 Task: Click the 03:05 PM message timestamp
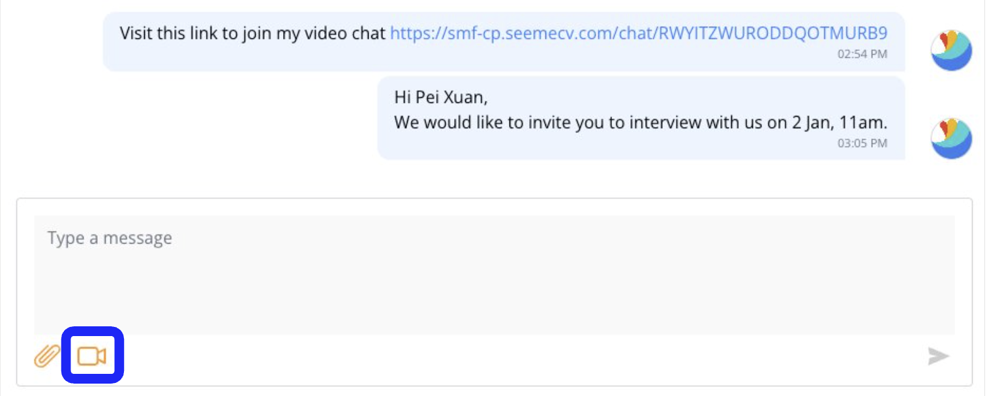pos(862,143)
